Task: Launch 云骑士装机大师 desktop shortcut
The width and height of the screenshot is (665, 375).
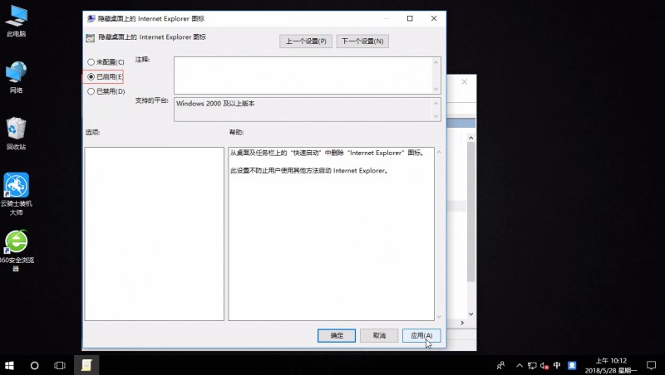Action: (16, 194)
